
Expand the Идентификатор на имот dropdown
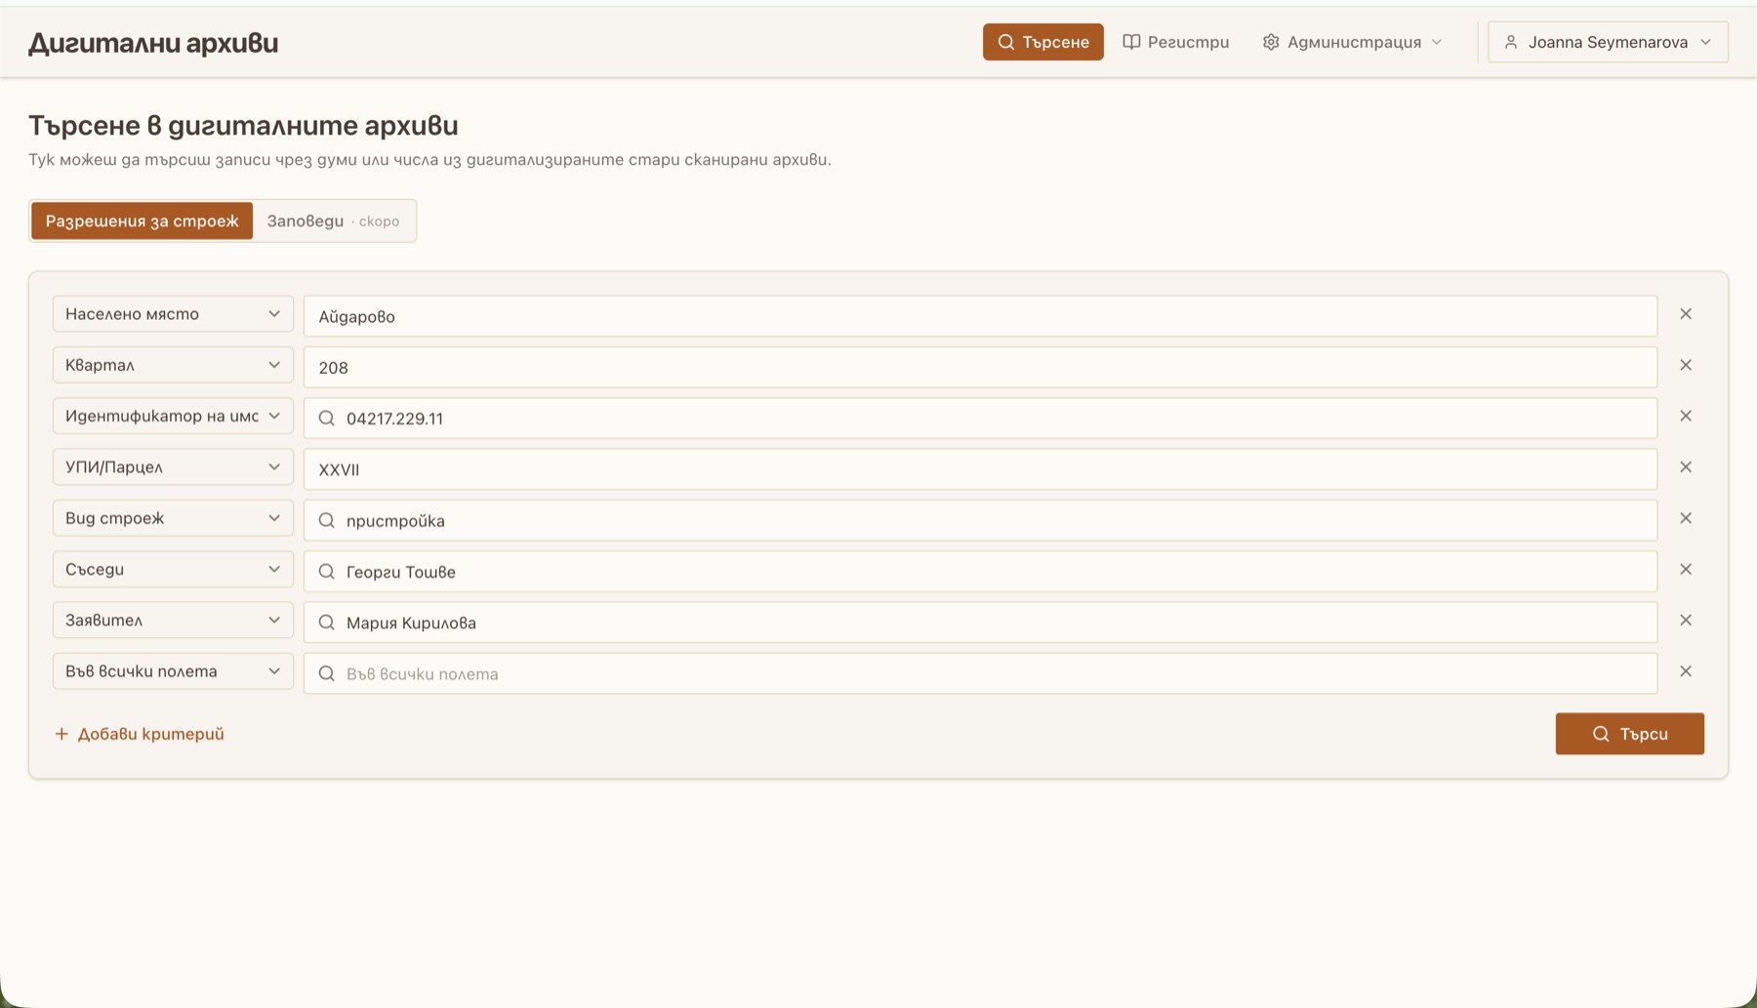tap(173, 416)
